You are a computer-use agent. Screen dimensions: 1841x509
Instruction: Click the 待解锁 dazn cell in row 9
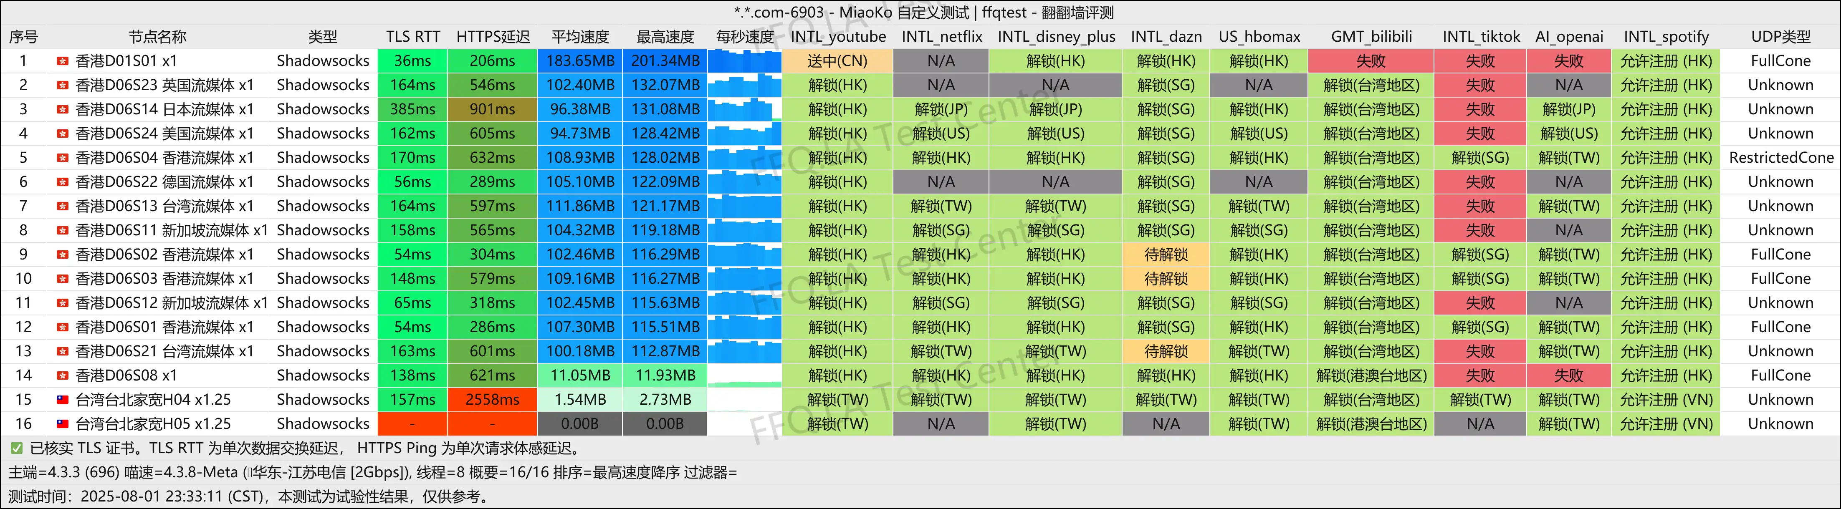click(1166, 255)
